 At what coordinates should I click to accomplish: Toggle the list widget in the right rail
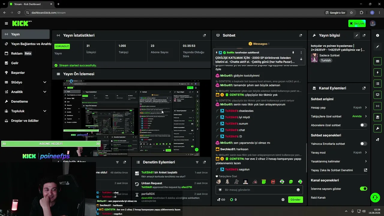[x=377, y=83]
